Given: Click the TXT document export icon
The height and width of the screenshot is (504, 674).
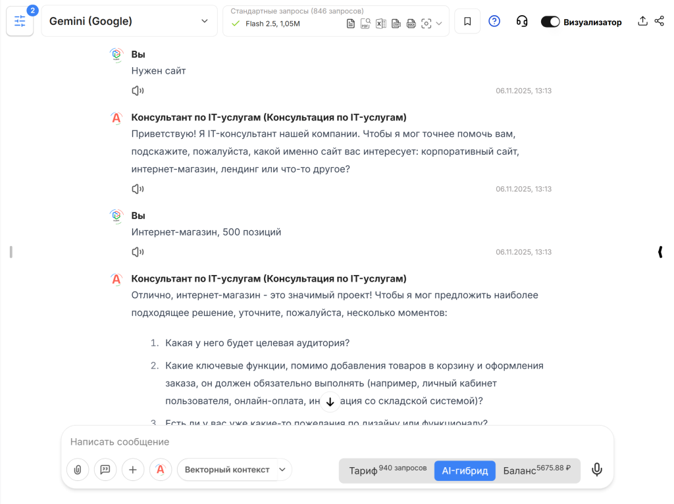Looking at the screenshot, I should pos(396,23).
